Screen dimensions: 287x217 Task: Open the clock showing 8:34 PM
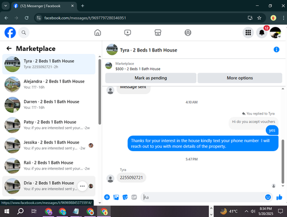click(x=266, y=211)
